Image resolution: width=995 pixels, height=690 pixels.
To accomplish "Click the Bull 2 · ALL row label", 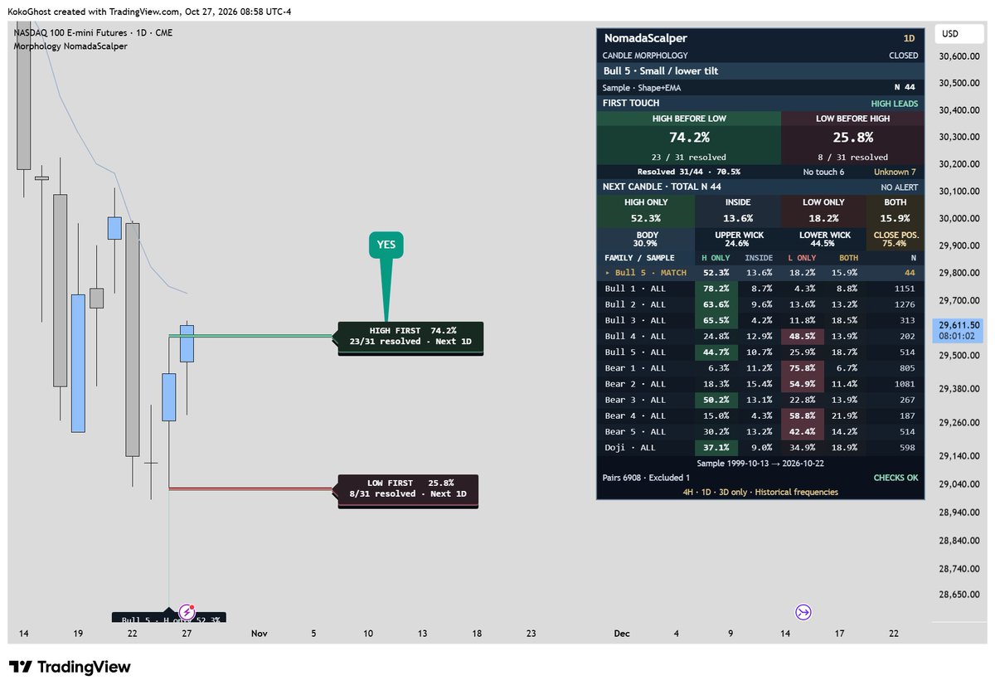I will click(x=635, y=304).
